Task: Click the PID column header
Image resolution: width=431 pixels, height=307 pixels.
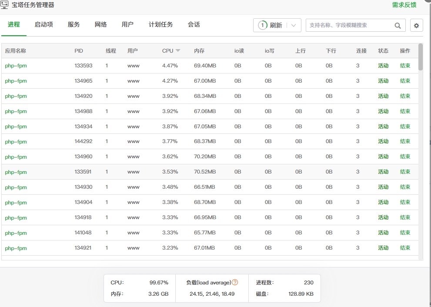Action: (79, 51)
